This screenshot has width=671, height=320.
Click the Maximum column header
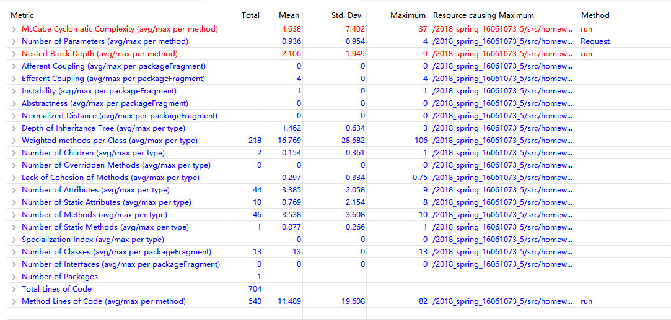tap(408, 15)
